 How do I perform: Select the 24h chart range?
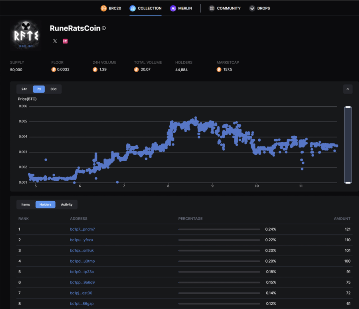24,89
